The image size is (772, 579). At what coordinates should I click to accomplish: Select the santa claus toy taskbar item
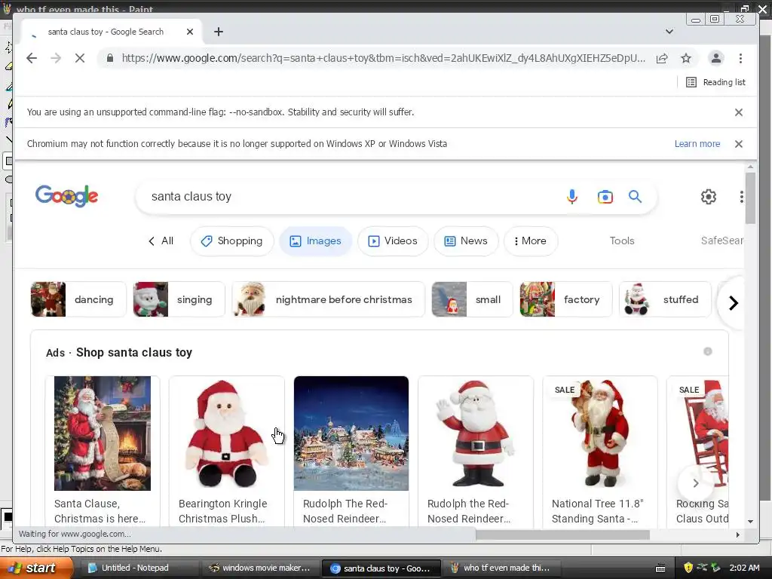[381, 568]
